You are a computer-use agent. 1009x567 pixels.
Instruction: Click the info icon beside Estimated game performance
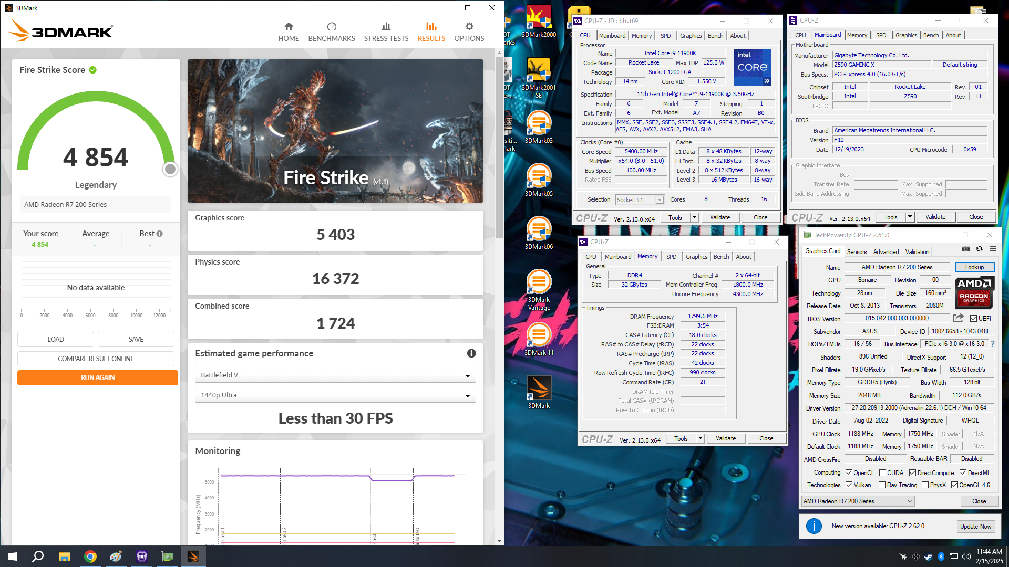coord(471,353)
